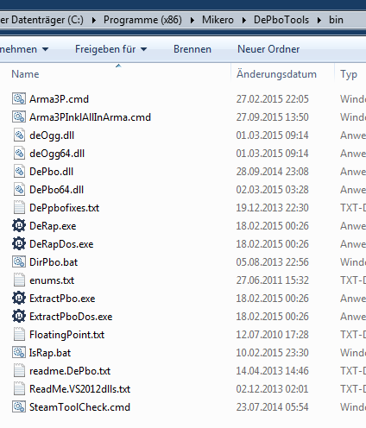366x428 pixels.
Task: Click the date 14.04.2013 14:46
Action: click(x=272, y=371)
